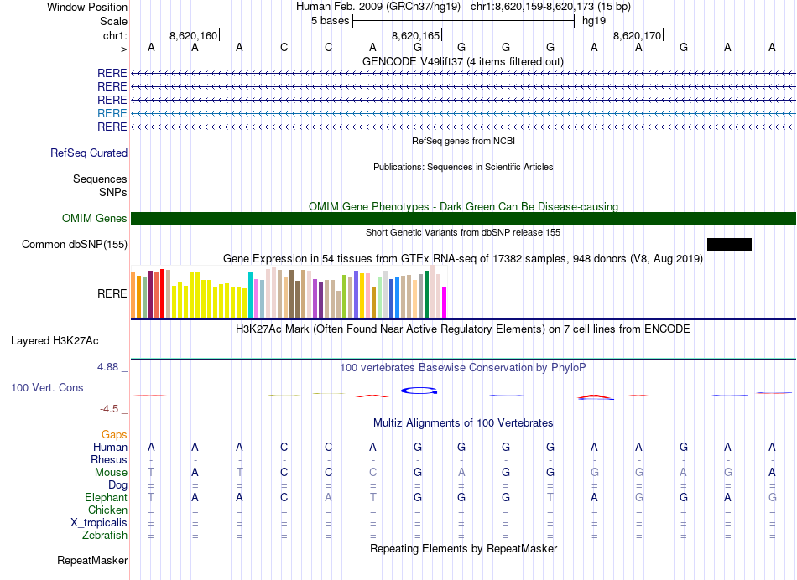The image size is (797, 580).
Task: Click the dark green bar in GTEx chart
Action: (426, 294)
